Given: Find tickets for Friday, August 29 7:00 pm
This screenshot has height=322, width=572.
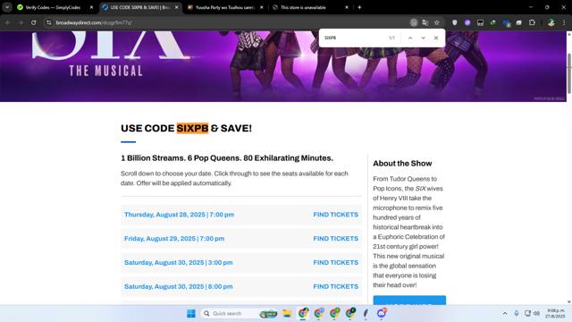Looking at the screenshot, I should [x=336, y=239].
